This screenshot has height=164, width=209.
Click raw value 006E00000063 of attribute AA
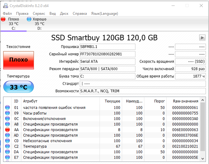click(x=185, y=130)
